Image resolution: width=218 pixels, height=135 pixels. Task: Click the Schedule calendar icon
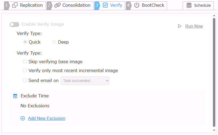pyautogui.click(x=189, y=5)
